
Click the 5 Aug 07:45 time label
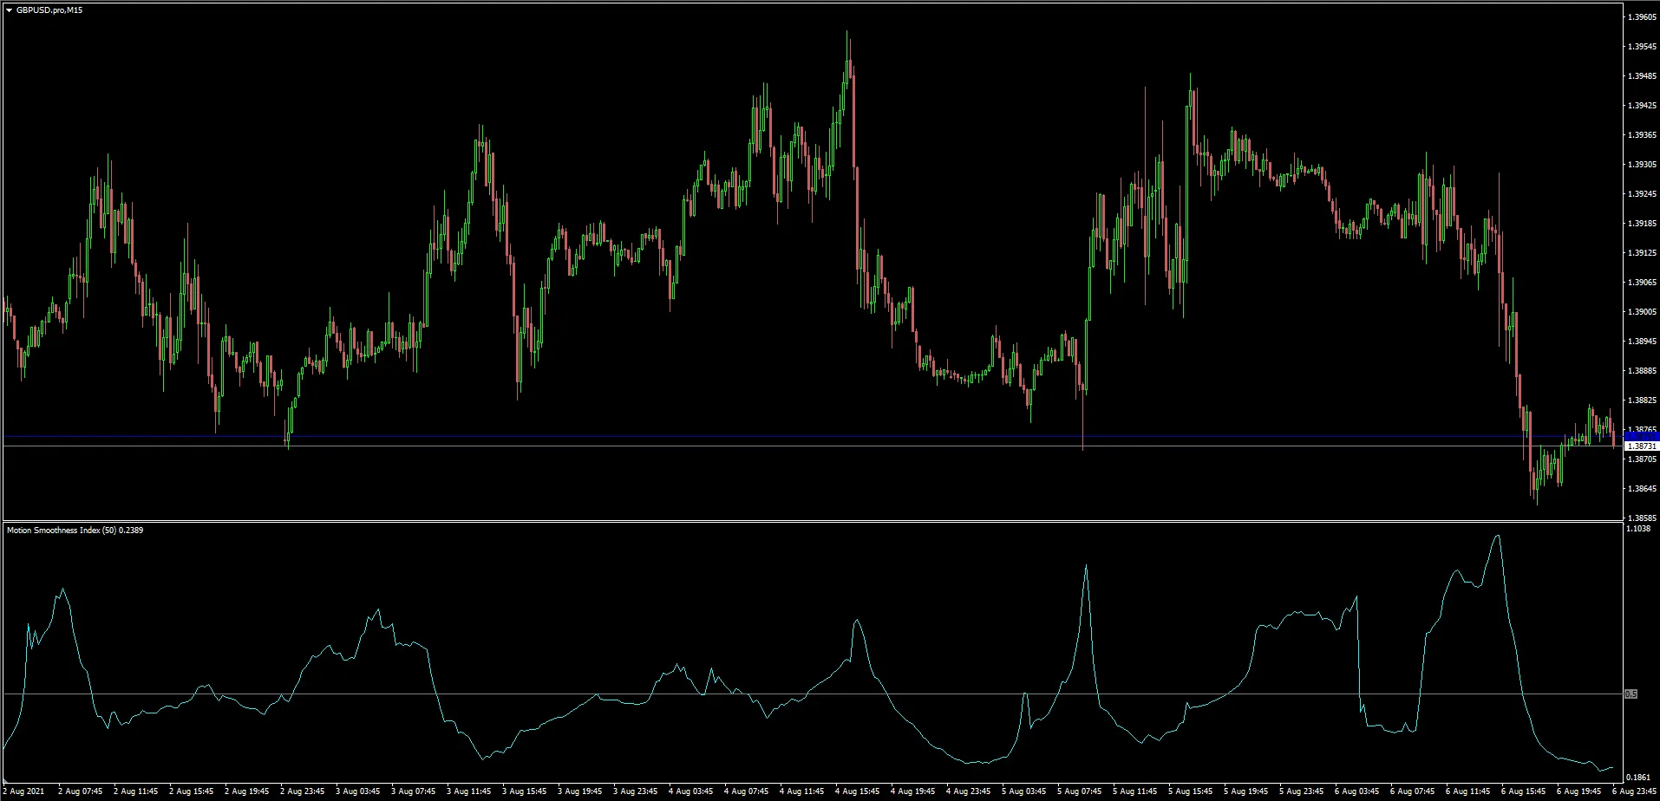pyautogui.click(x=1079, y=791)
